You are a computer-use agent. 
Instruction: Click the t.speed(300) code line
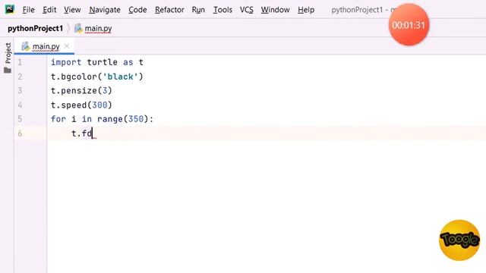(81, 105)
